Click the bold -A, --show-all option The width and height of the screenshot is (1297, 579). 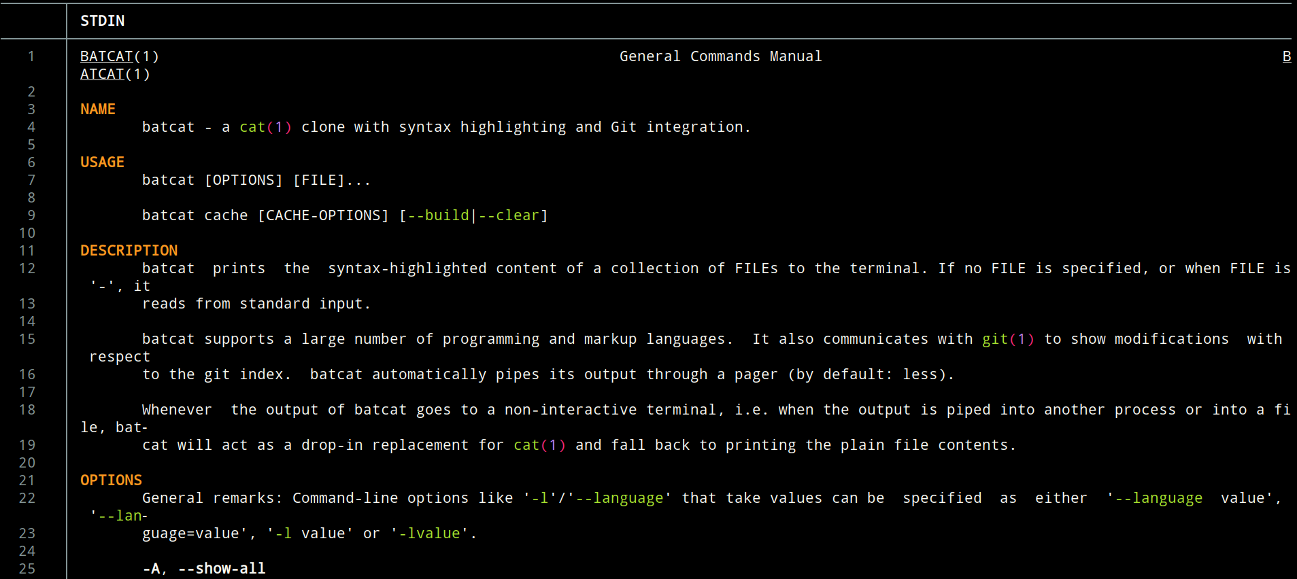204,569
